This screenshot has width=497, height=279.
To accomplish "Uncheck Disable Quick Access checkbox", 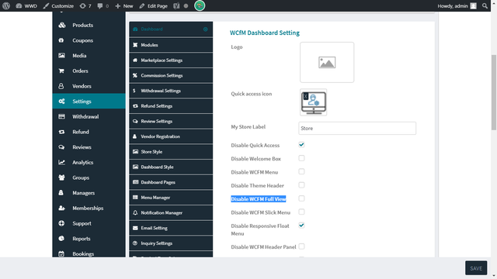I will [301, 145].
